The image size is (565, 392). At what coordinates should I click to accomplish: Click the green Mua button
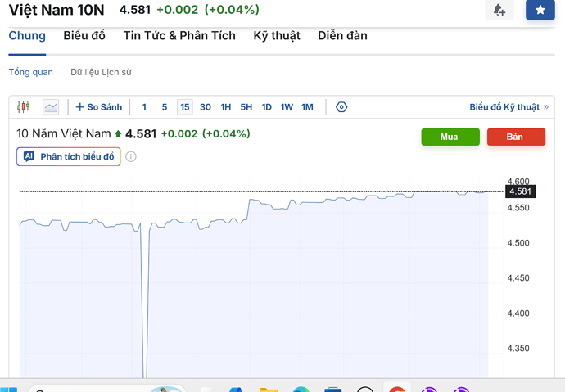click(x=450, y=137)
